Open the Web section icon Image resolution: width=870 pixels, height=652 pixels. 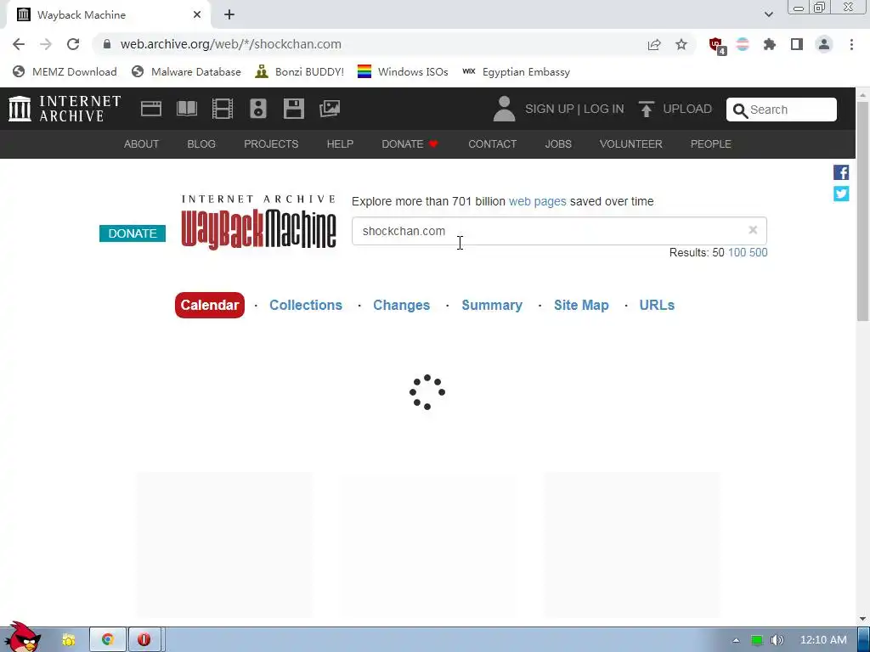(x=151, y=109)
